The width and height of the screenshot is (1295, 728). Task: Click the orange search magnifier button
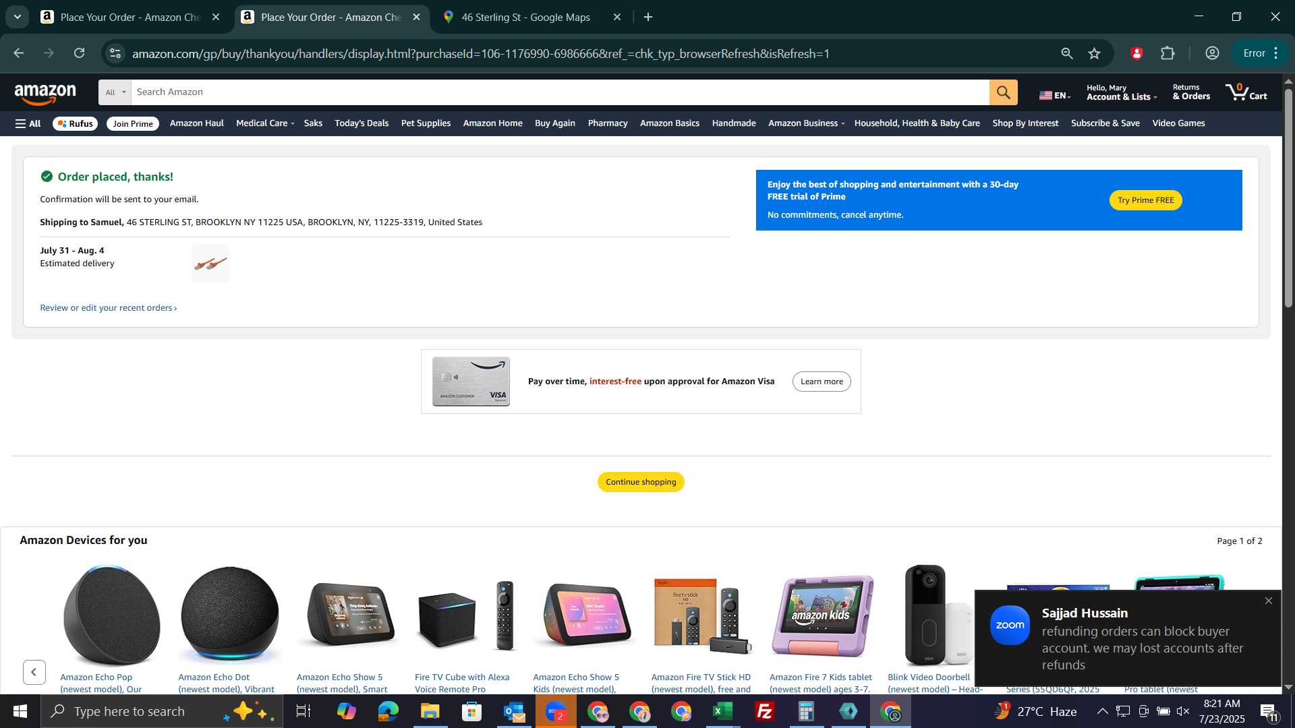pos(1003,92)
